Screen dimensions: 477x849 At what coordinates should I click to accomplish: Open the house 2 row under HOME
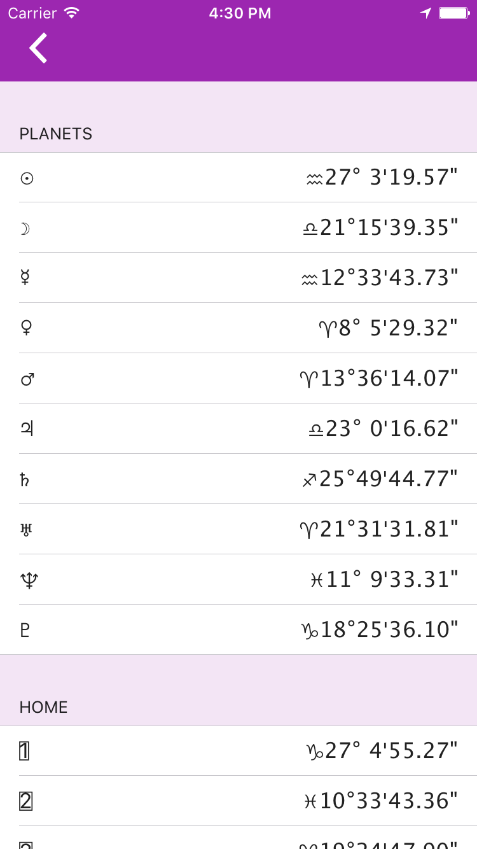pyautogui.click(x=238, y=801)
